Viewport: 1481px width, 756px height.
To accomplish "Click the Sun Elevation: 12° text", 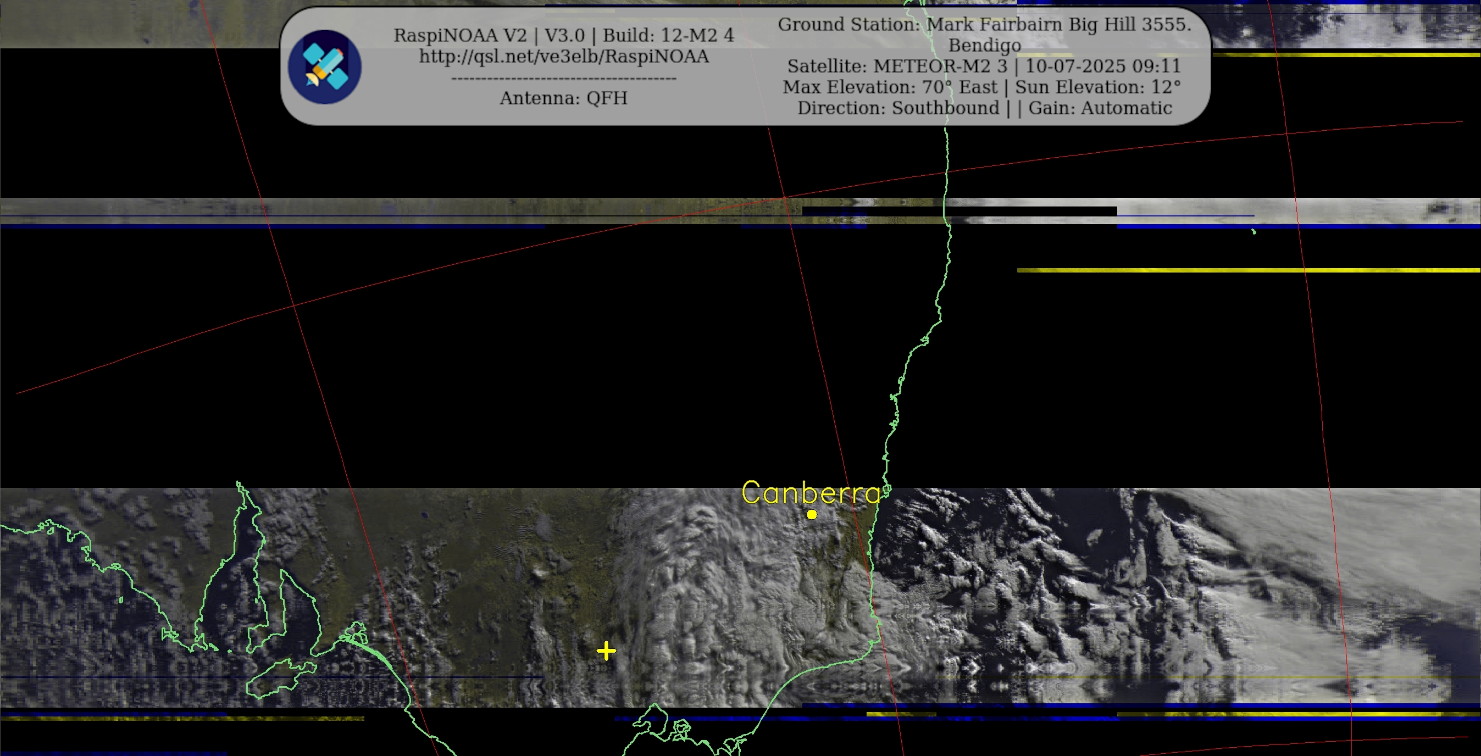I will click(1097, 87).
